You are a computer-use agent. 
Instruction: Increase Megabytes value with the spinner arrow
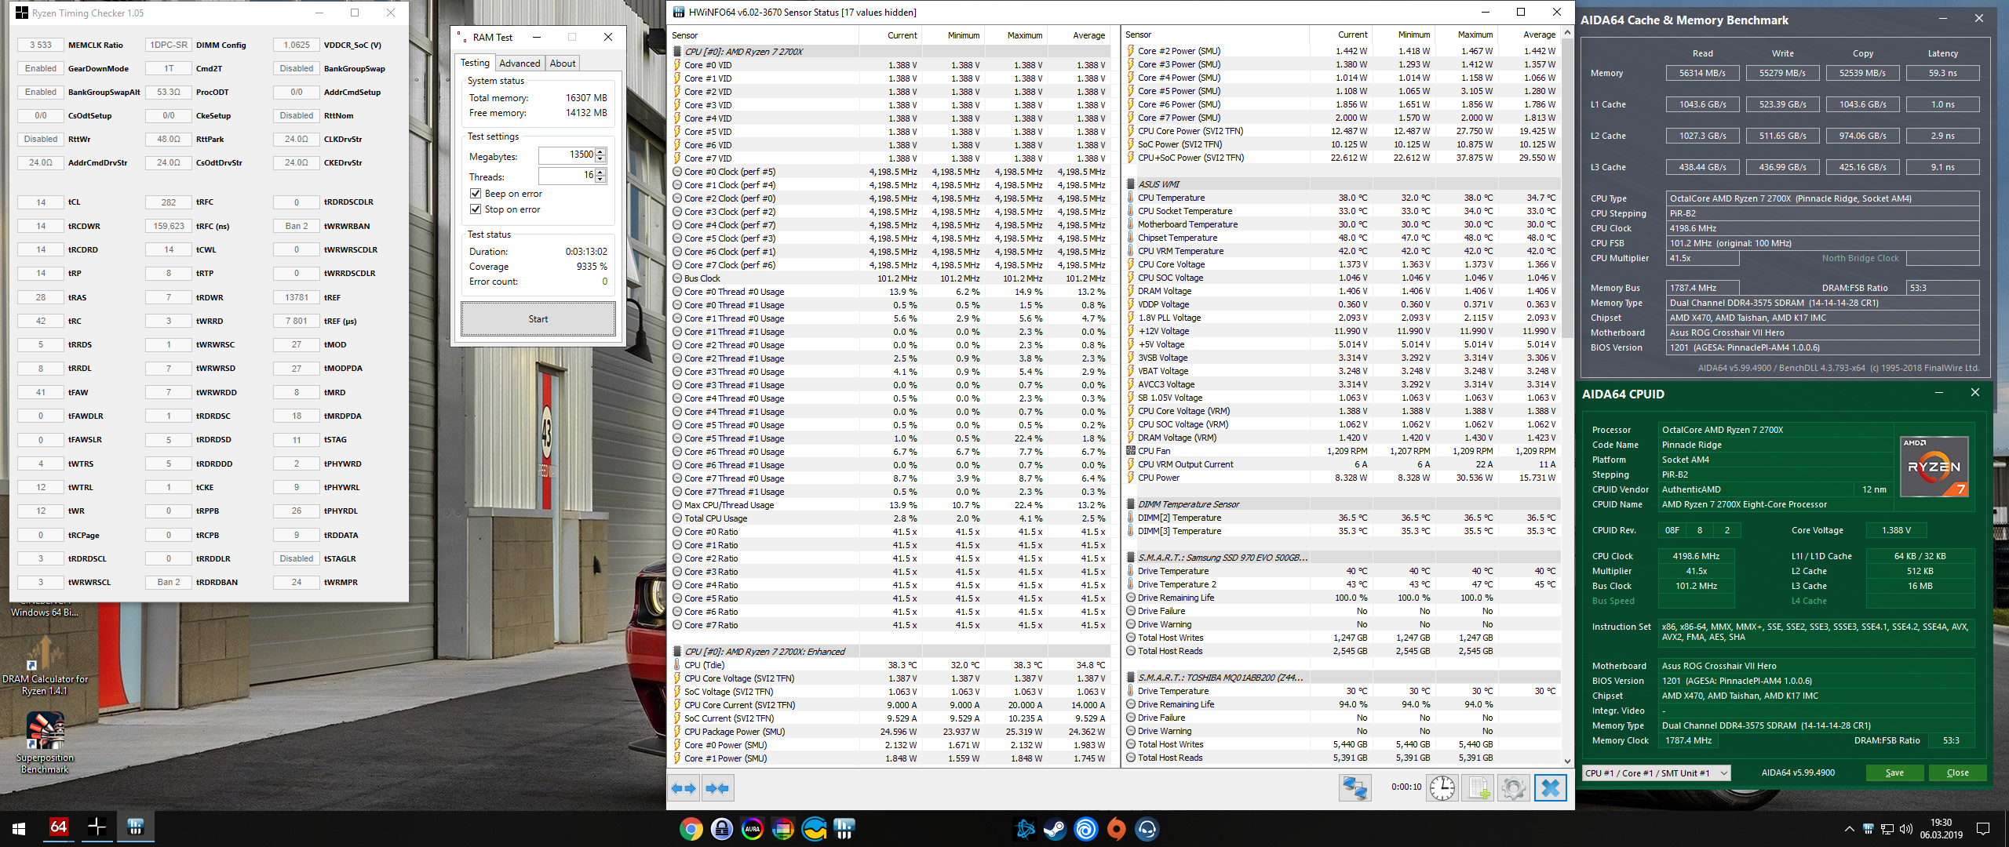click(x=600, y=151)
